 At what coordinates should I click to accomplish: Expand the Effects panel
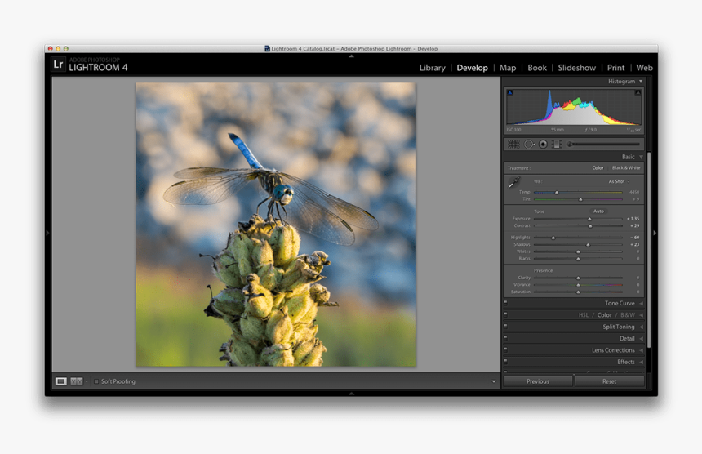pos(641,362)
